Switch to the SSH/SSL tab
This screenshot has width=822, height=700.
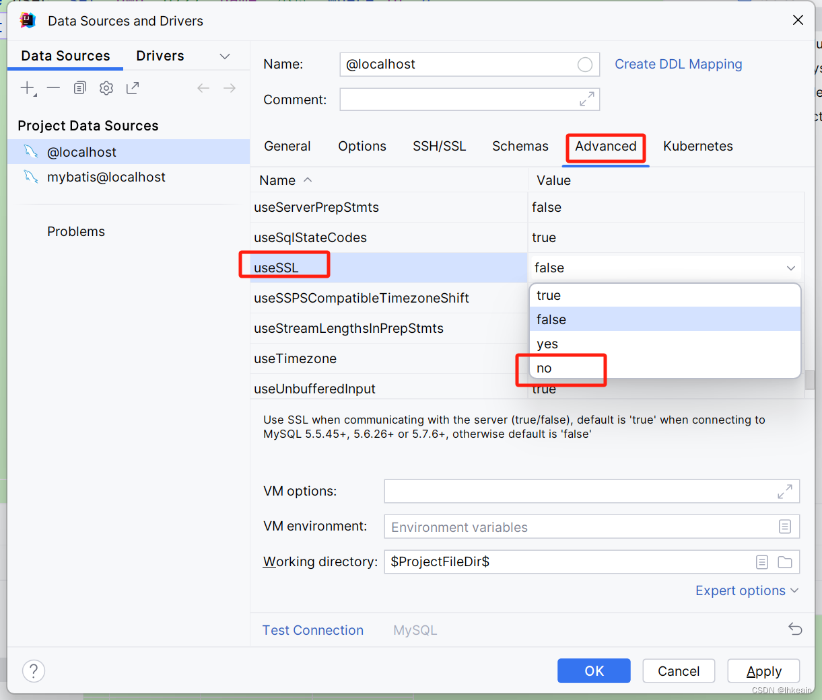coord(440,147)
